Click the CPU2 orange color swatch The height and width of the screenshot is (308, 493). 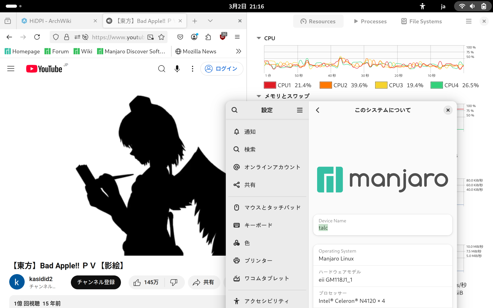point(326,85)
